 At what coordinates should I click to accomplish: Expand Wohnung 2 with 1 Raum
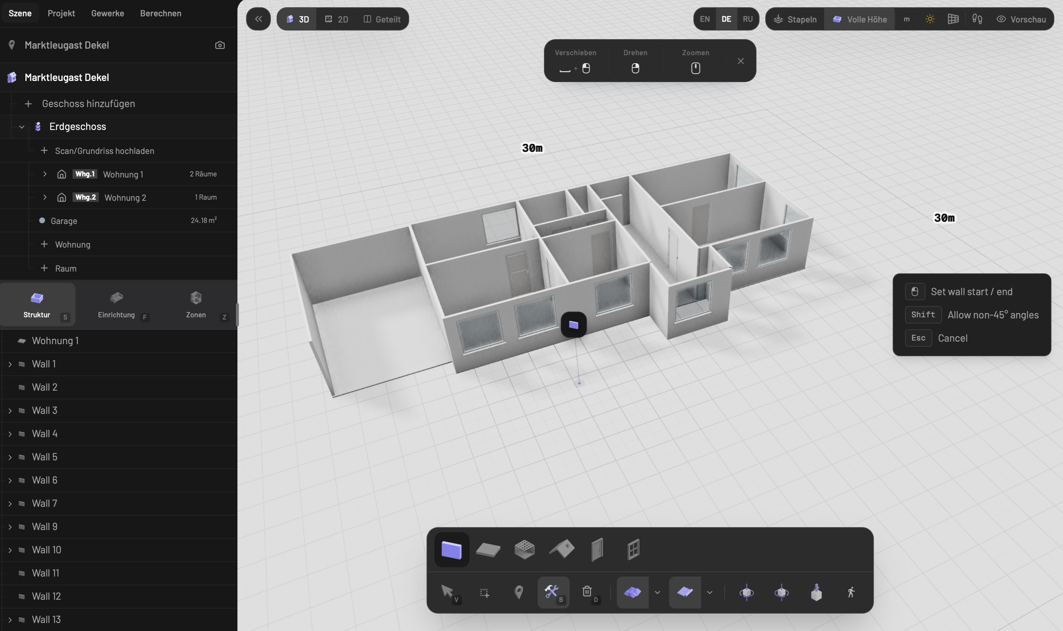point(45,197)
